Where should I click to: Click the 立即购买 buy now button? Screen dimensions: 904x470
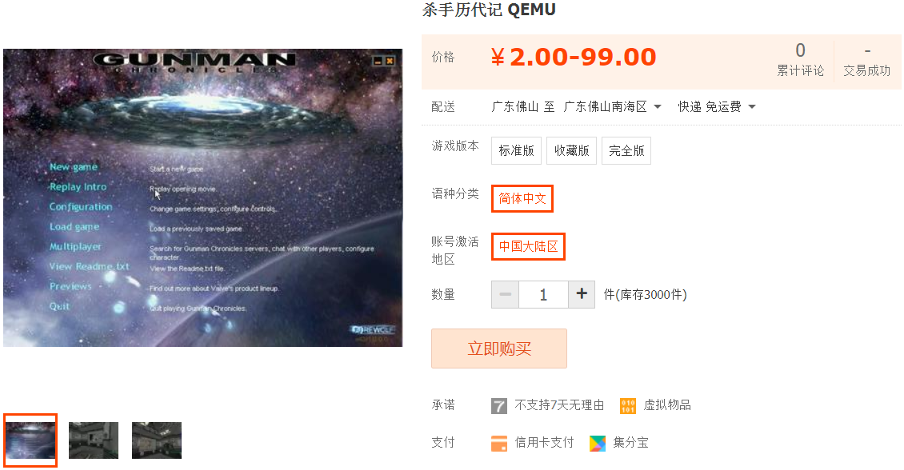tap(499, 349)
